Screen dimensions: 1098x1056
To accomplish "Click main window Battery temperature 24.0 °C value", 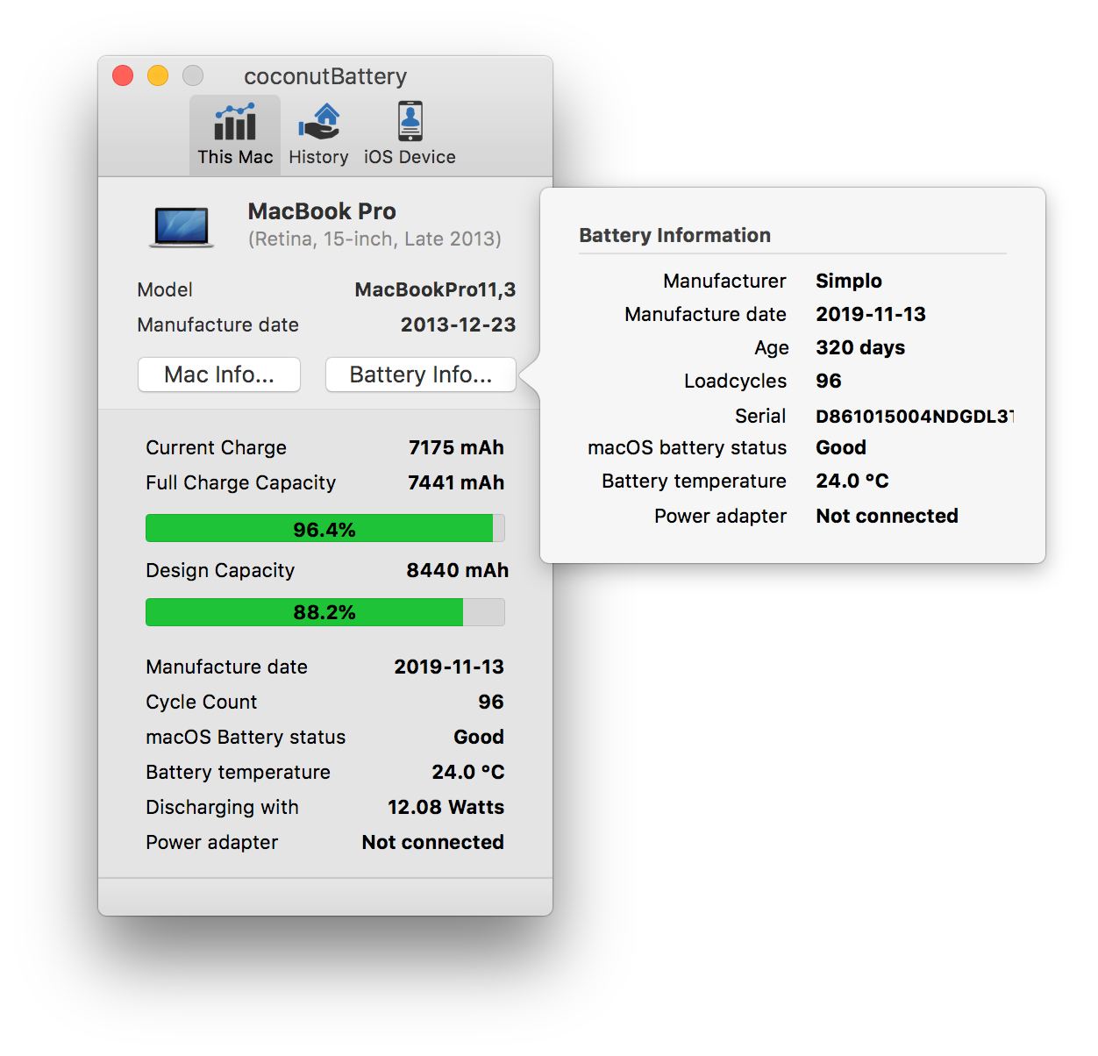I will (468, 772).
